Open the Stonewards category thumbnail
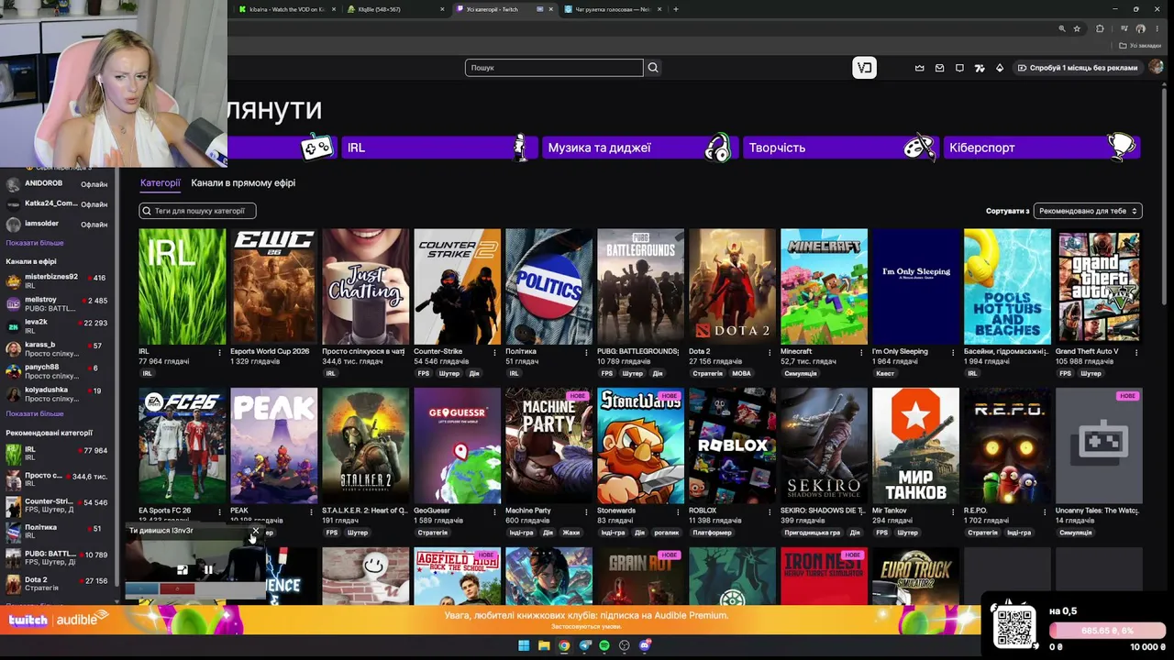This screenshot has width=1174, height=660. (x=640, y=445)
